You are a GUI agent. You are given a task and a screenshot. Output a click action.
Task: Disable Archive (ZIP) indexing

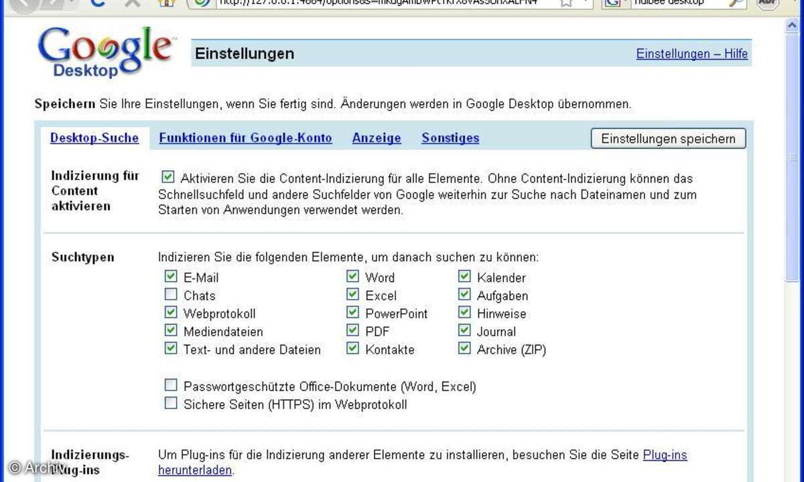(464, 349)
